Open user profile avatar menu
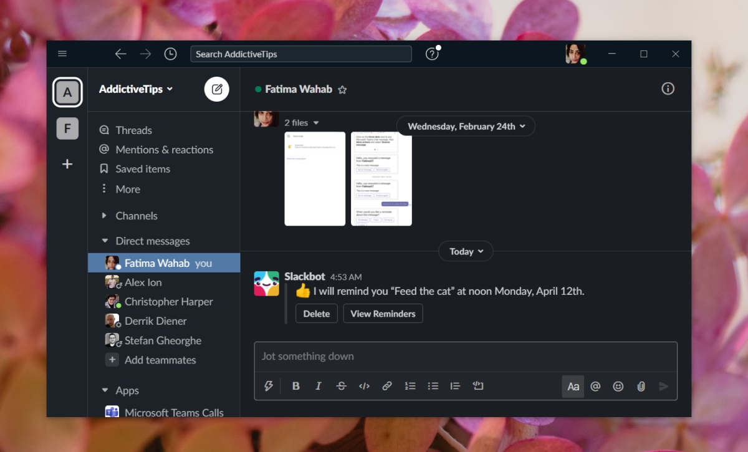748x452 pixels. (x=575, y=54)
